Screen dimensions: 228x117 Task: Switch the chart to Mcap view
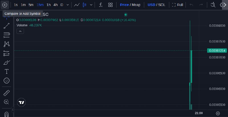click(x=136, y=5)
